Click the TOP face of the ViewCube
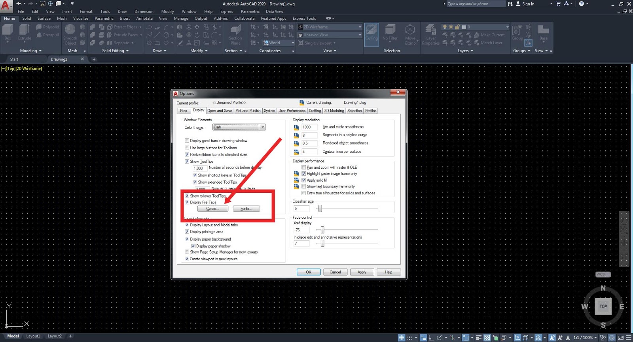Viewport: 633px width, 342px height. point(603,306)
